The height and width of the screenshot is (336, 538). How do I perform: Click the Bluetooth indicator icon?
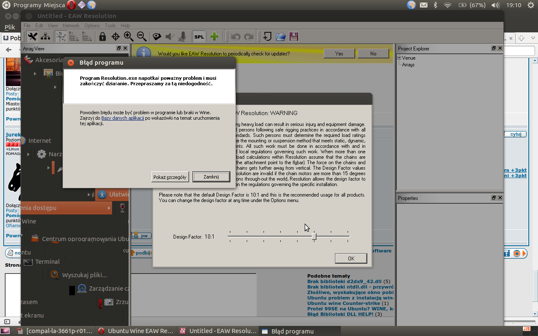[435, 5]
